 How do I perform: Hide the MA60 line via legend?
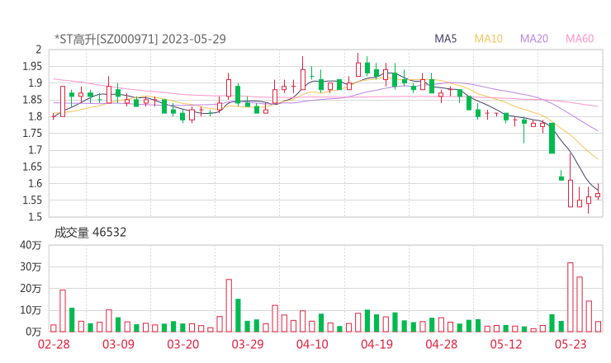tap(579, 39)
